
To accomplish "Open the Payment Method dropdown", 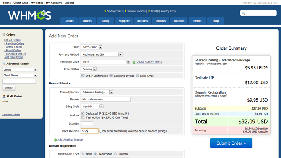I will [102, 54].
